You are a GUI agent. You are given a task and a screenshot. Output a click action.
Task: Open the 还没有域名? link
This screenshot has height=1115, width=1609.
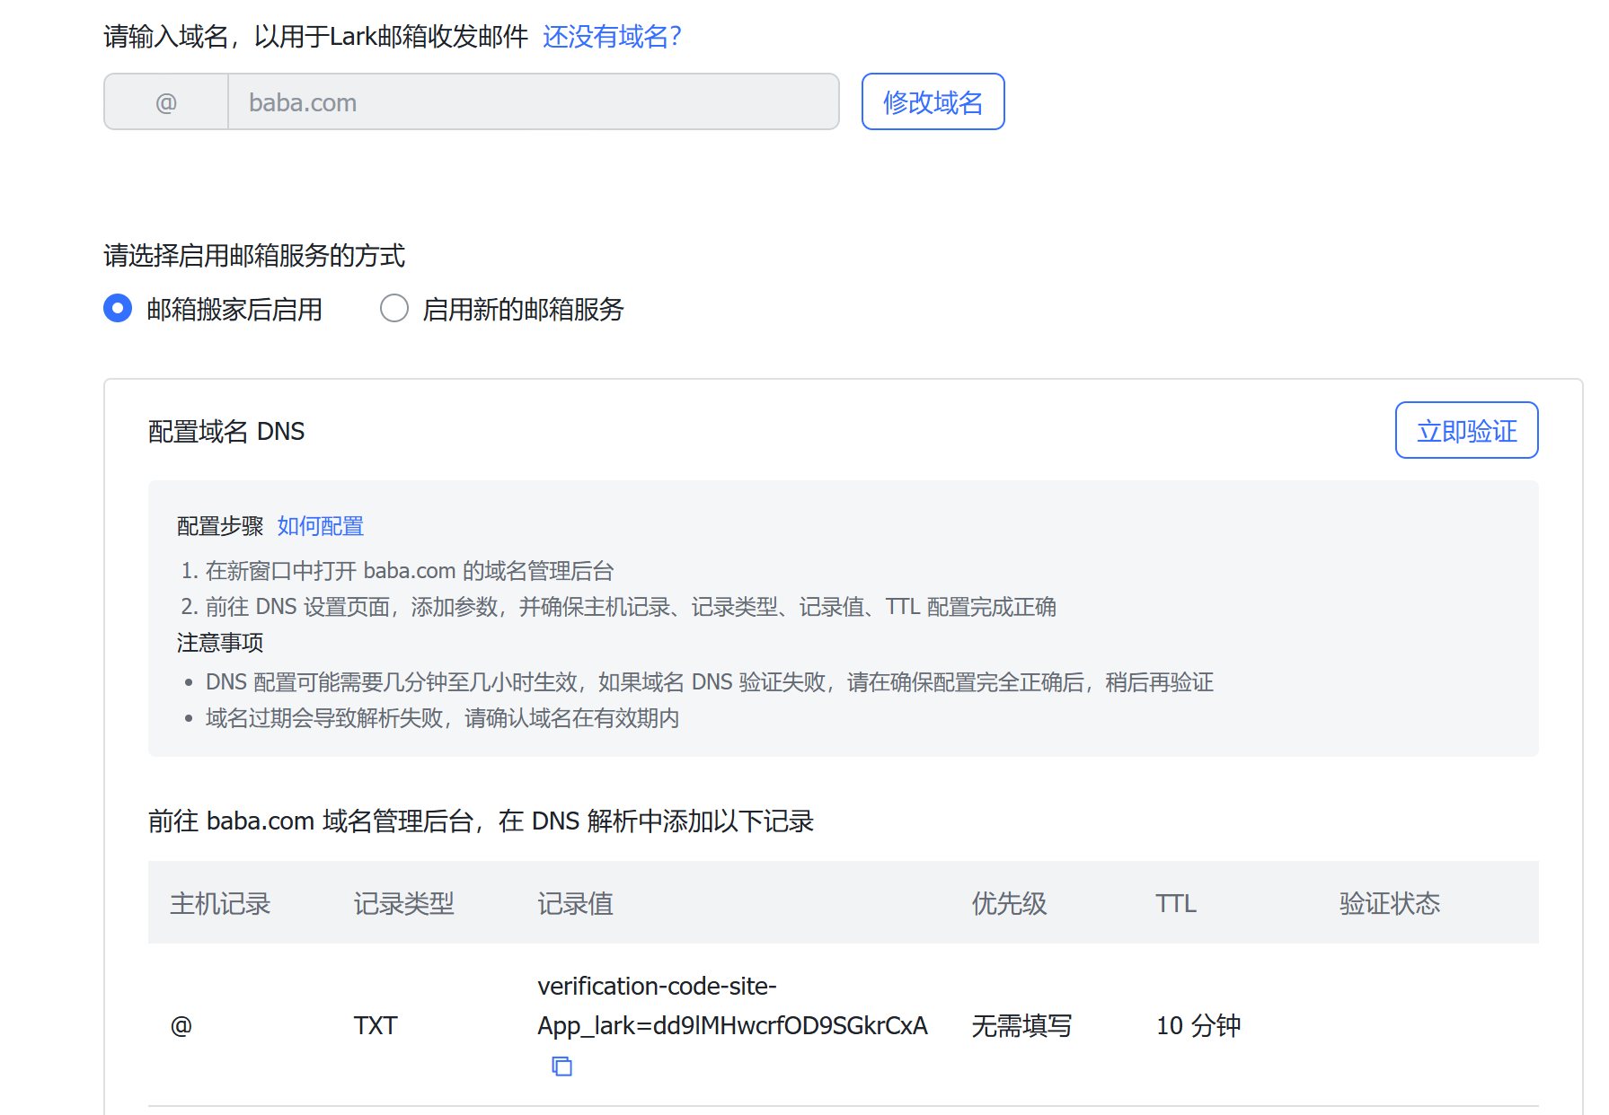(x=612, y=37)
